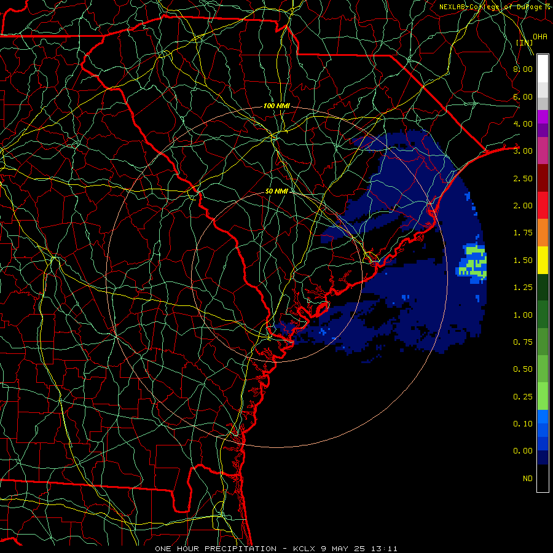Click the "1.25" legend value
Image resolution: width=553 pixels, height=553 pixels.
tap(523, 288)
